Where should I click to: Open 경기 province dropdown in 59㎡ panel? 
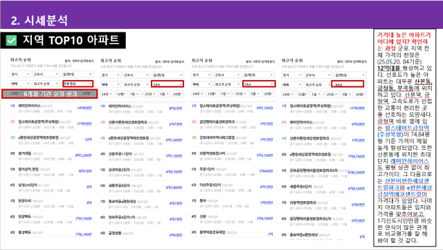click(111, 75)
